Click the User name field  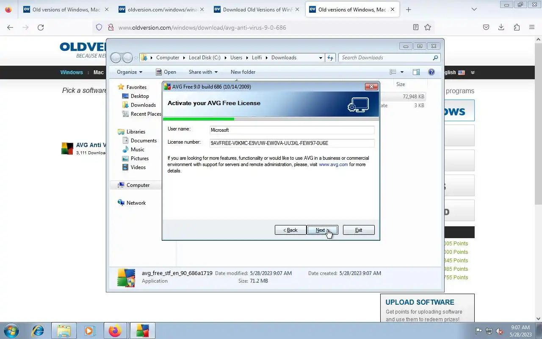click(292, 130)
